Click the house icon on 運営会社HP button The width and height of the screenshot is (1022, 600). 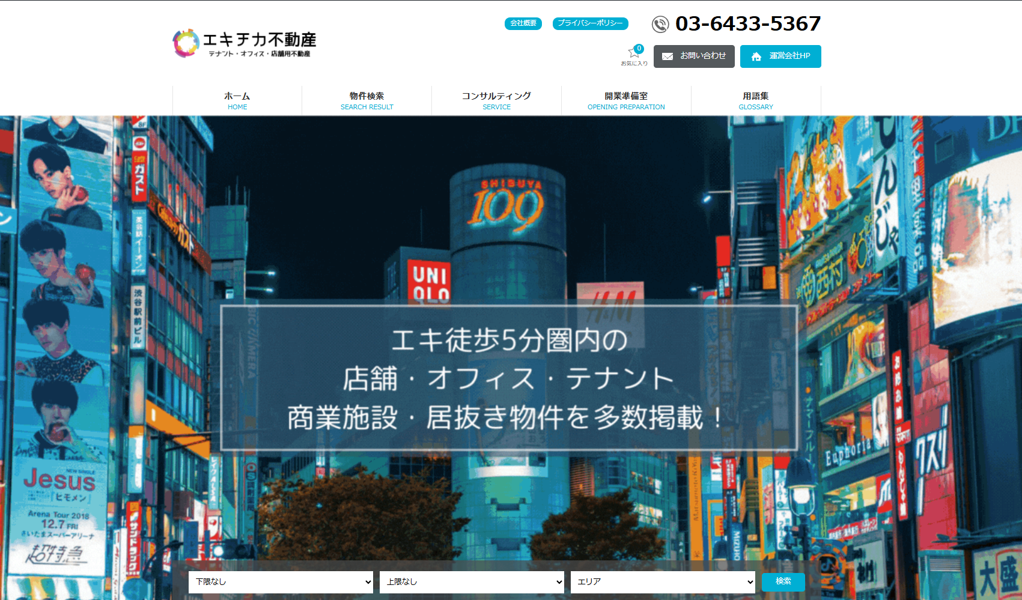pos(756,56)
